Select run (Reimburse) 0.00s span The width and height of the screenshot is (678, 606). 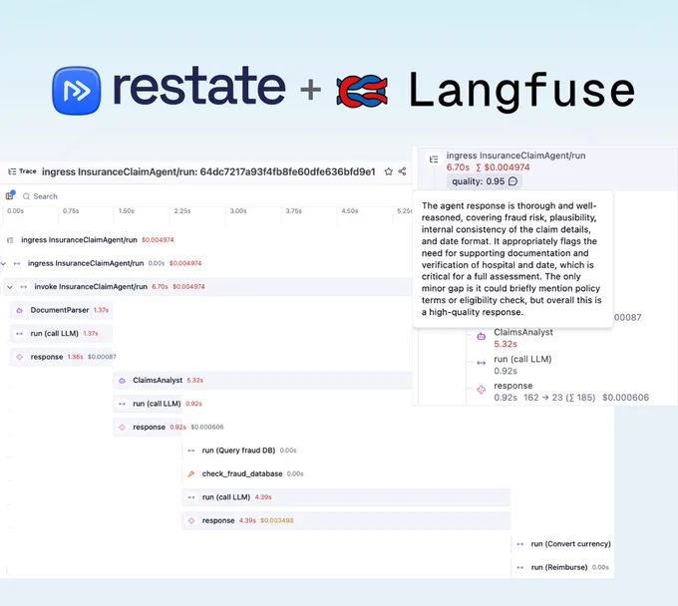point(562,567)
